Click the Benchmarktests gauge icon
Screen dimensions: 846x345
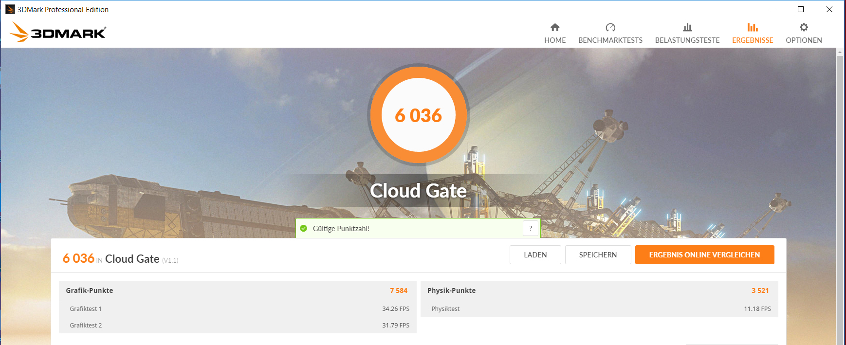click(610, 27)
